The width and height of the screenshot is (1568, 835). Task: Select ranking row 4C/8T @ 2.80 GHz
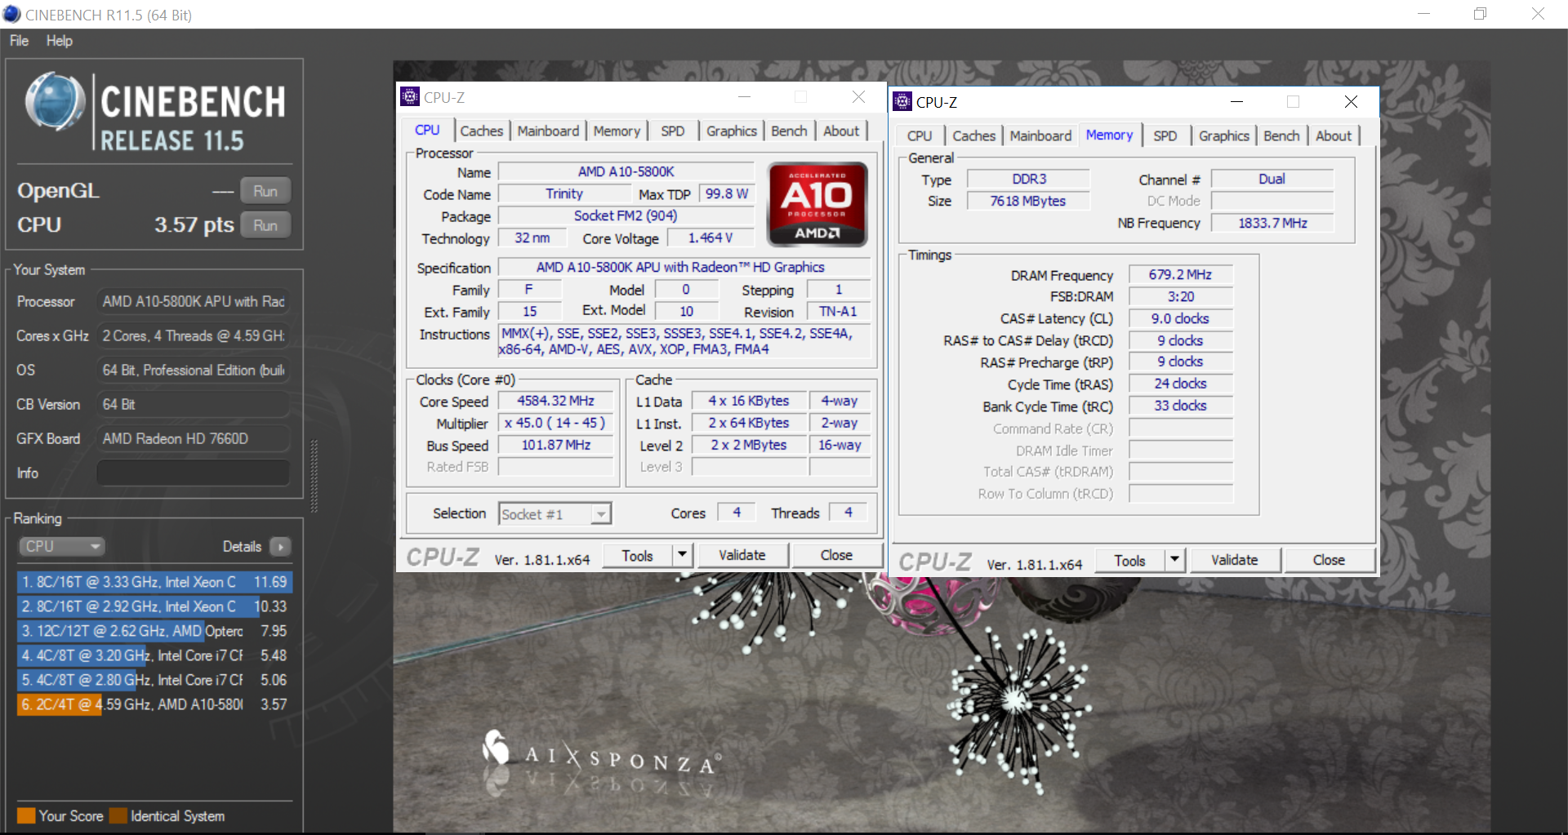coord(154,680)
